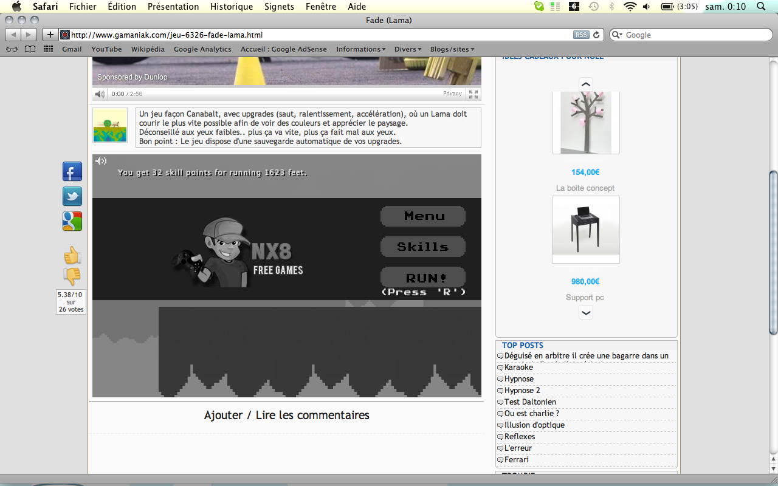The image size is (778, 486).
Task: Open the Reading List glasses icon
Action: click(x=12, y=49)
